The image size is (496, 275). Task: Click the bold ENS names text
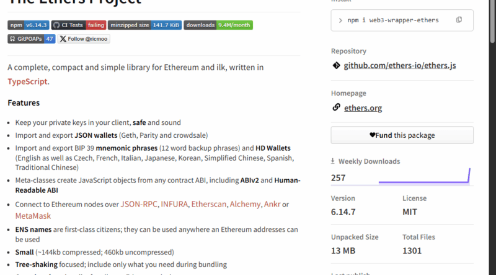[33, 230]
